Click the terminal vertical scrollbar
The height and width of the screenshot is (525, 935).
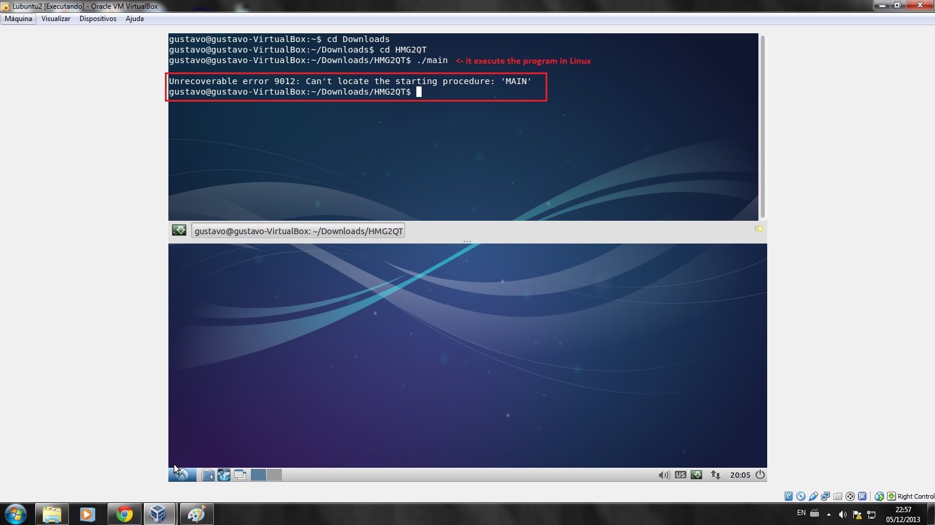coord(763,126)
